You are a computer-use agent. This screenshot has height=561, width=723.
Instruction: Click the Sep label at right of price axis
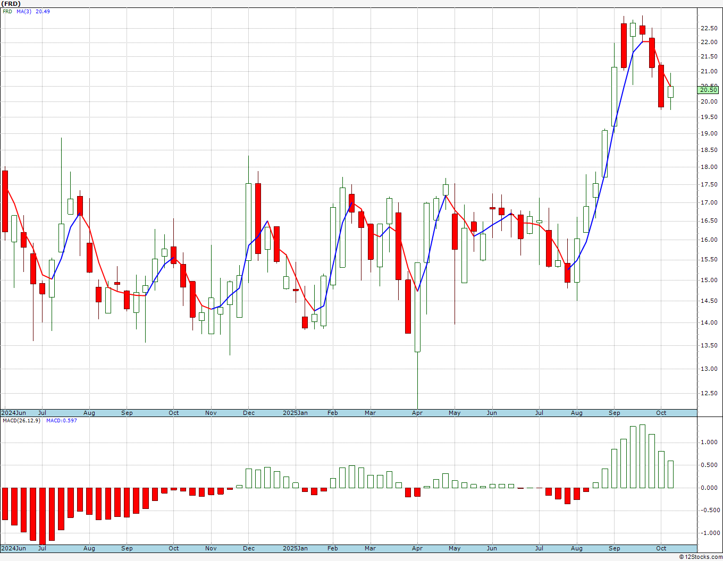615,413
